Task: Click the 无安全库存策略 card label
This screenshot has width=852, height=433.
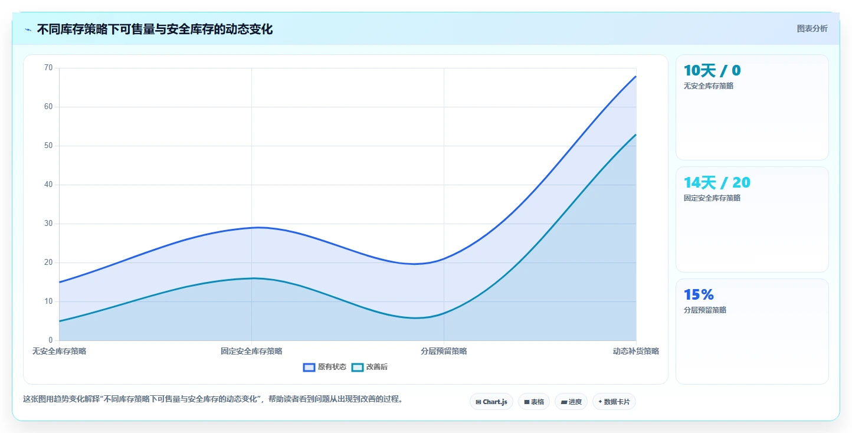Action: point(709,86)
